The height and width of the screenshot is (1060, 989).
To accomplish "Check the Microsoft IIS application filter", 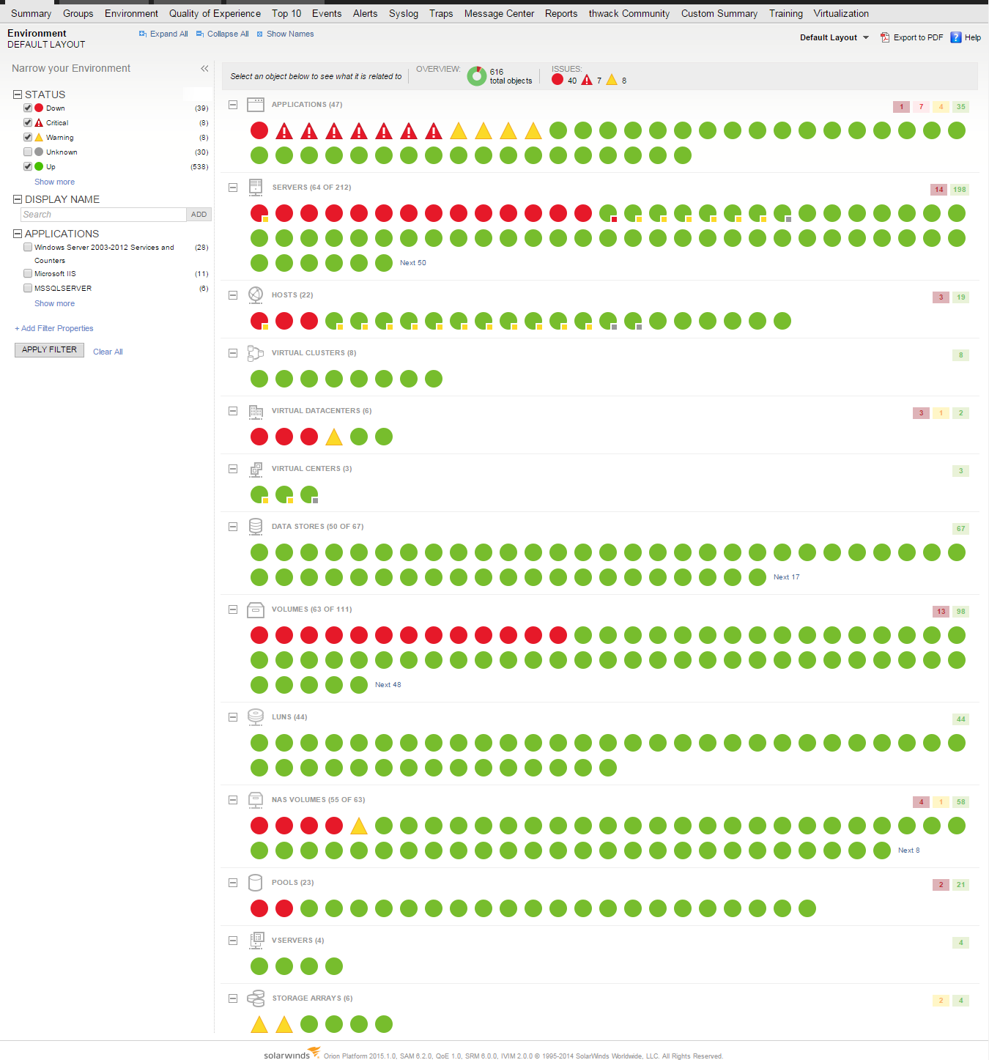I will click(x=28, y=273).
